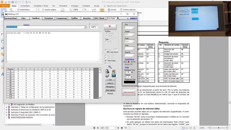The height and width of the screenshot is (130, 231).
Task: Click the Fill registers button
Action: (110, 87)
